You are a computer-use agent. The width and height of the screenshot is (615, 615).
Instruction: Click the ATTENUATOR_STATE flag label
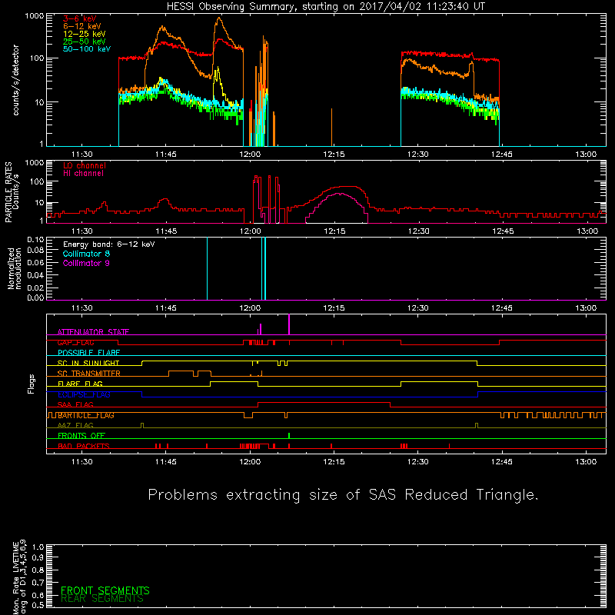(93, 332)
